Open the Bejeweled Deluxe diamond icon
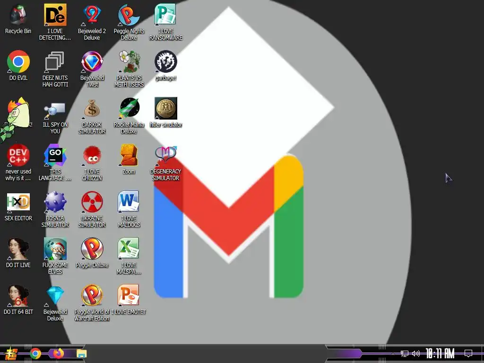The image size is (484, 363). [55, 296]
